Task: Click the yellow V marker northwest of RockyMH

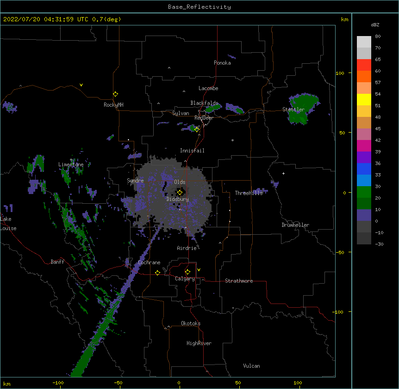Action: tap(81, 85)
